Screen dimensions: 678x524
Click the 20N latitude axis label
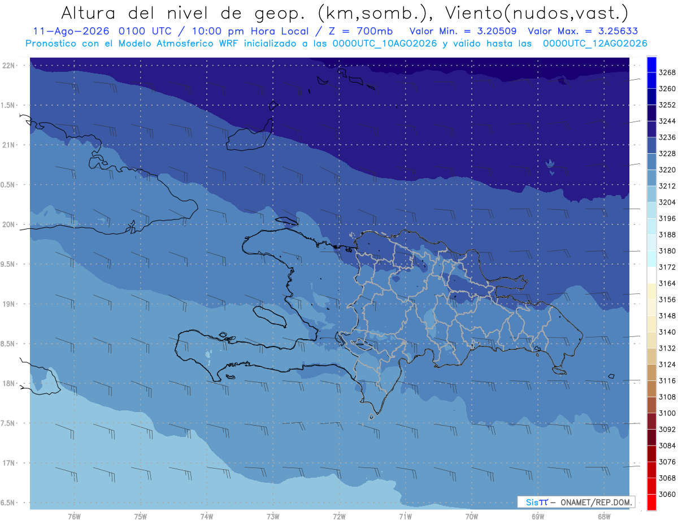click(x=9, y=224)
